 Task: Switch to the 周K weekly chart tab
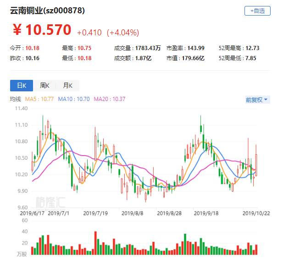pyautogui.click(x=44, y=85)
